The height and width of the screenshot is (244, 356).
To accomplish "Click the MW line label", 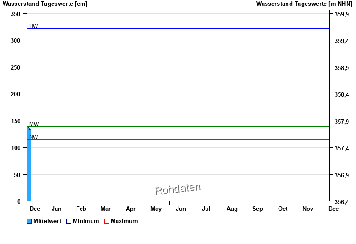I will [34, 124].
